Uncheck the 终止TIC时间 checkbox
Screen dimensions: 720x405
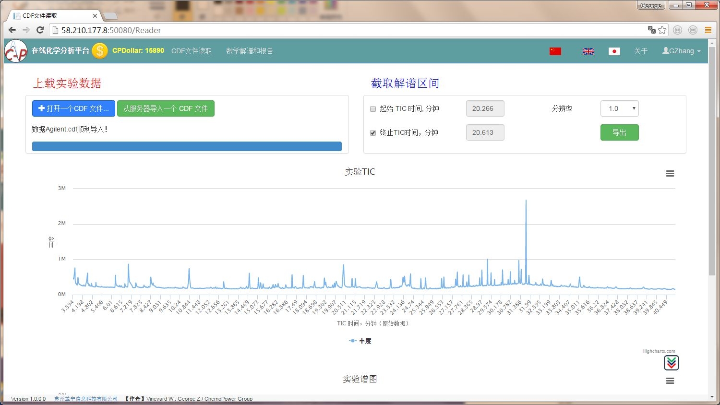tap(373, 133)
